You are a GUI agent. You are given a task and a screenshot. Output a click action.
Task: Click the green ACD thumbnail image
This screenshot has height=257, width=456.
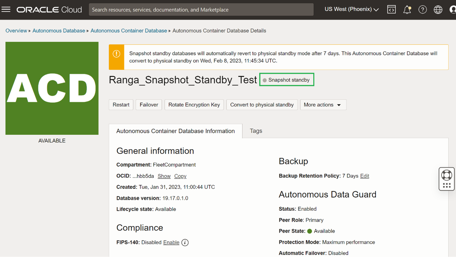52,88
